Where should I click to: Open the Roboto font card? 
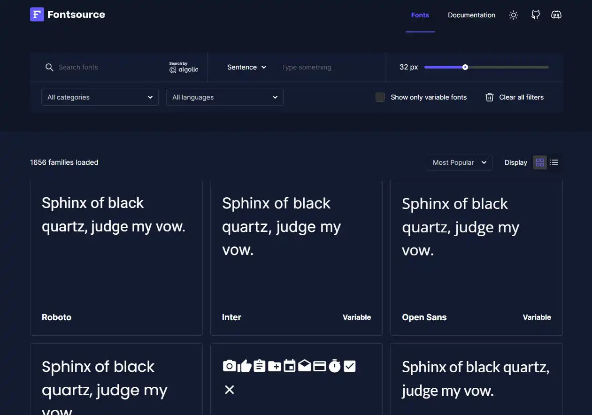point(116,258)
